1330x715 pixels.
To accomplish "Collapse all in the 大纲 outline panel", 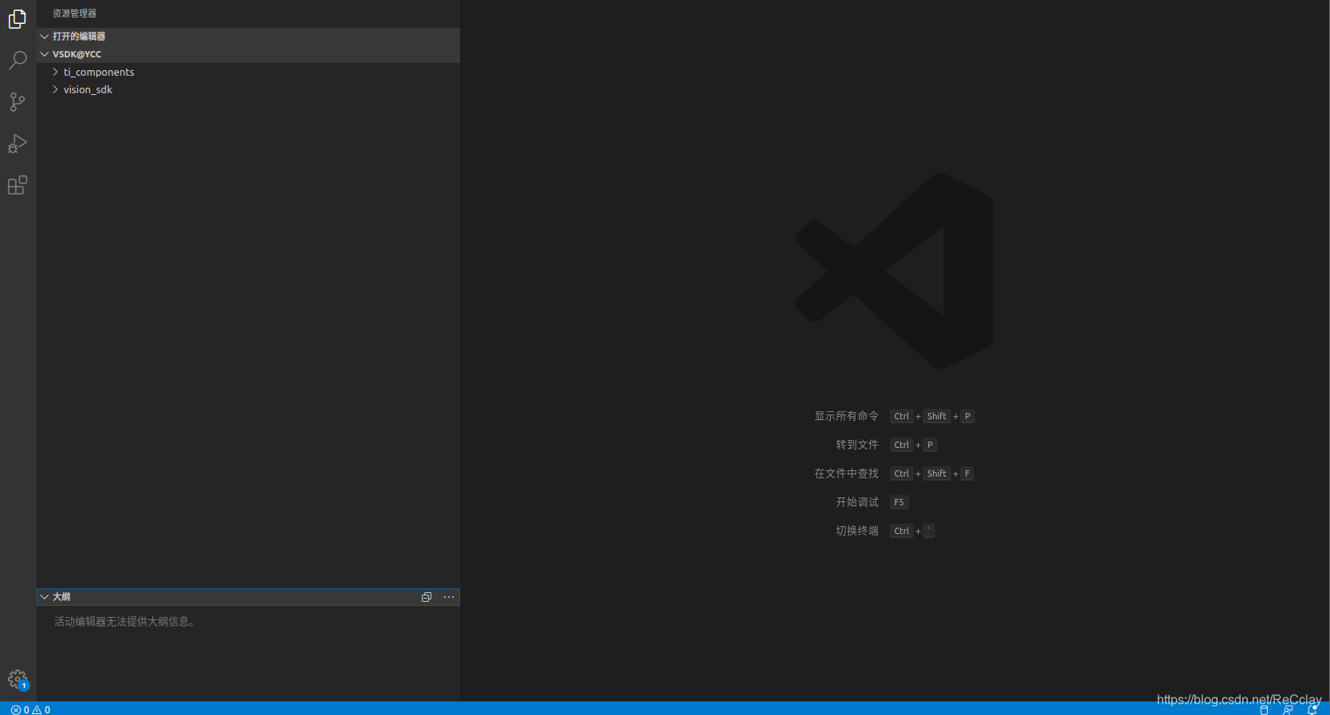I will (x=427, y=597).
